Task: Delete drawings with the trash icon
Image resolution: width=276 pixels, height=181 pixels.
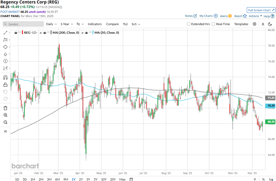Action: 5,108
